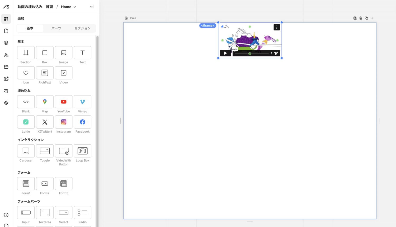Click the iframe element label
The width and height of the screenshot is (396, 227).
tap(208, 26)
